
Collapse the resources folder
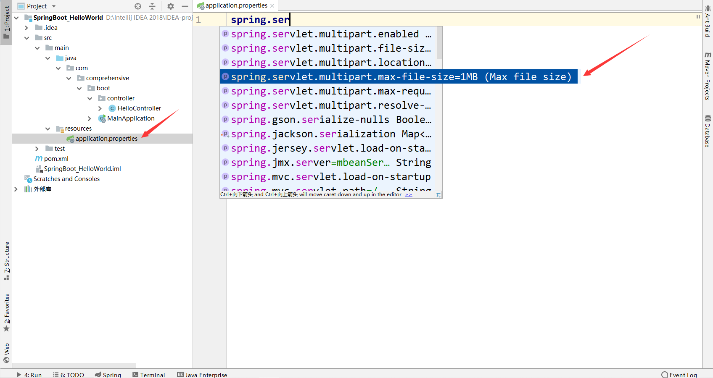[x=48, y=129]
